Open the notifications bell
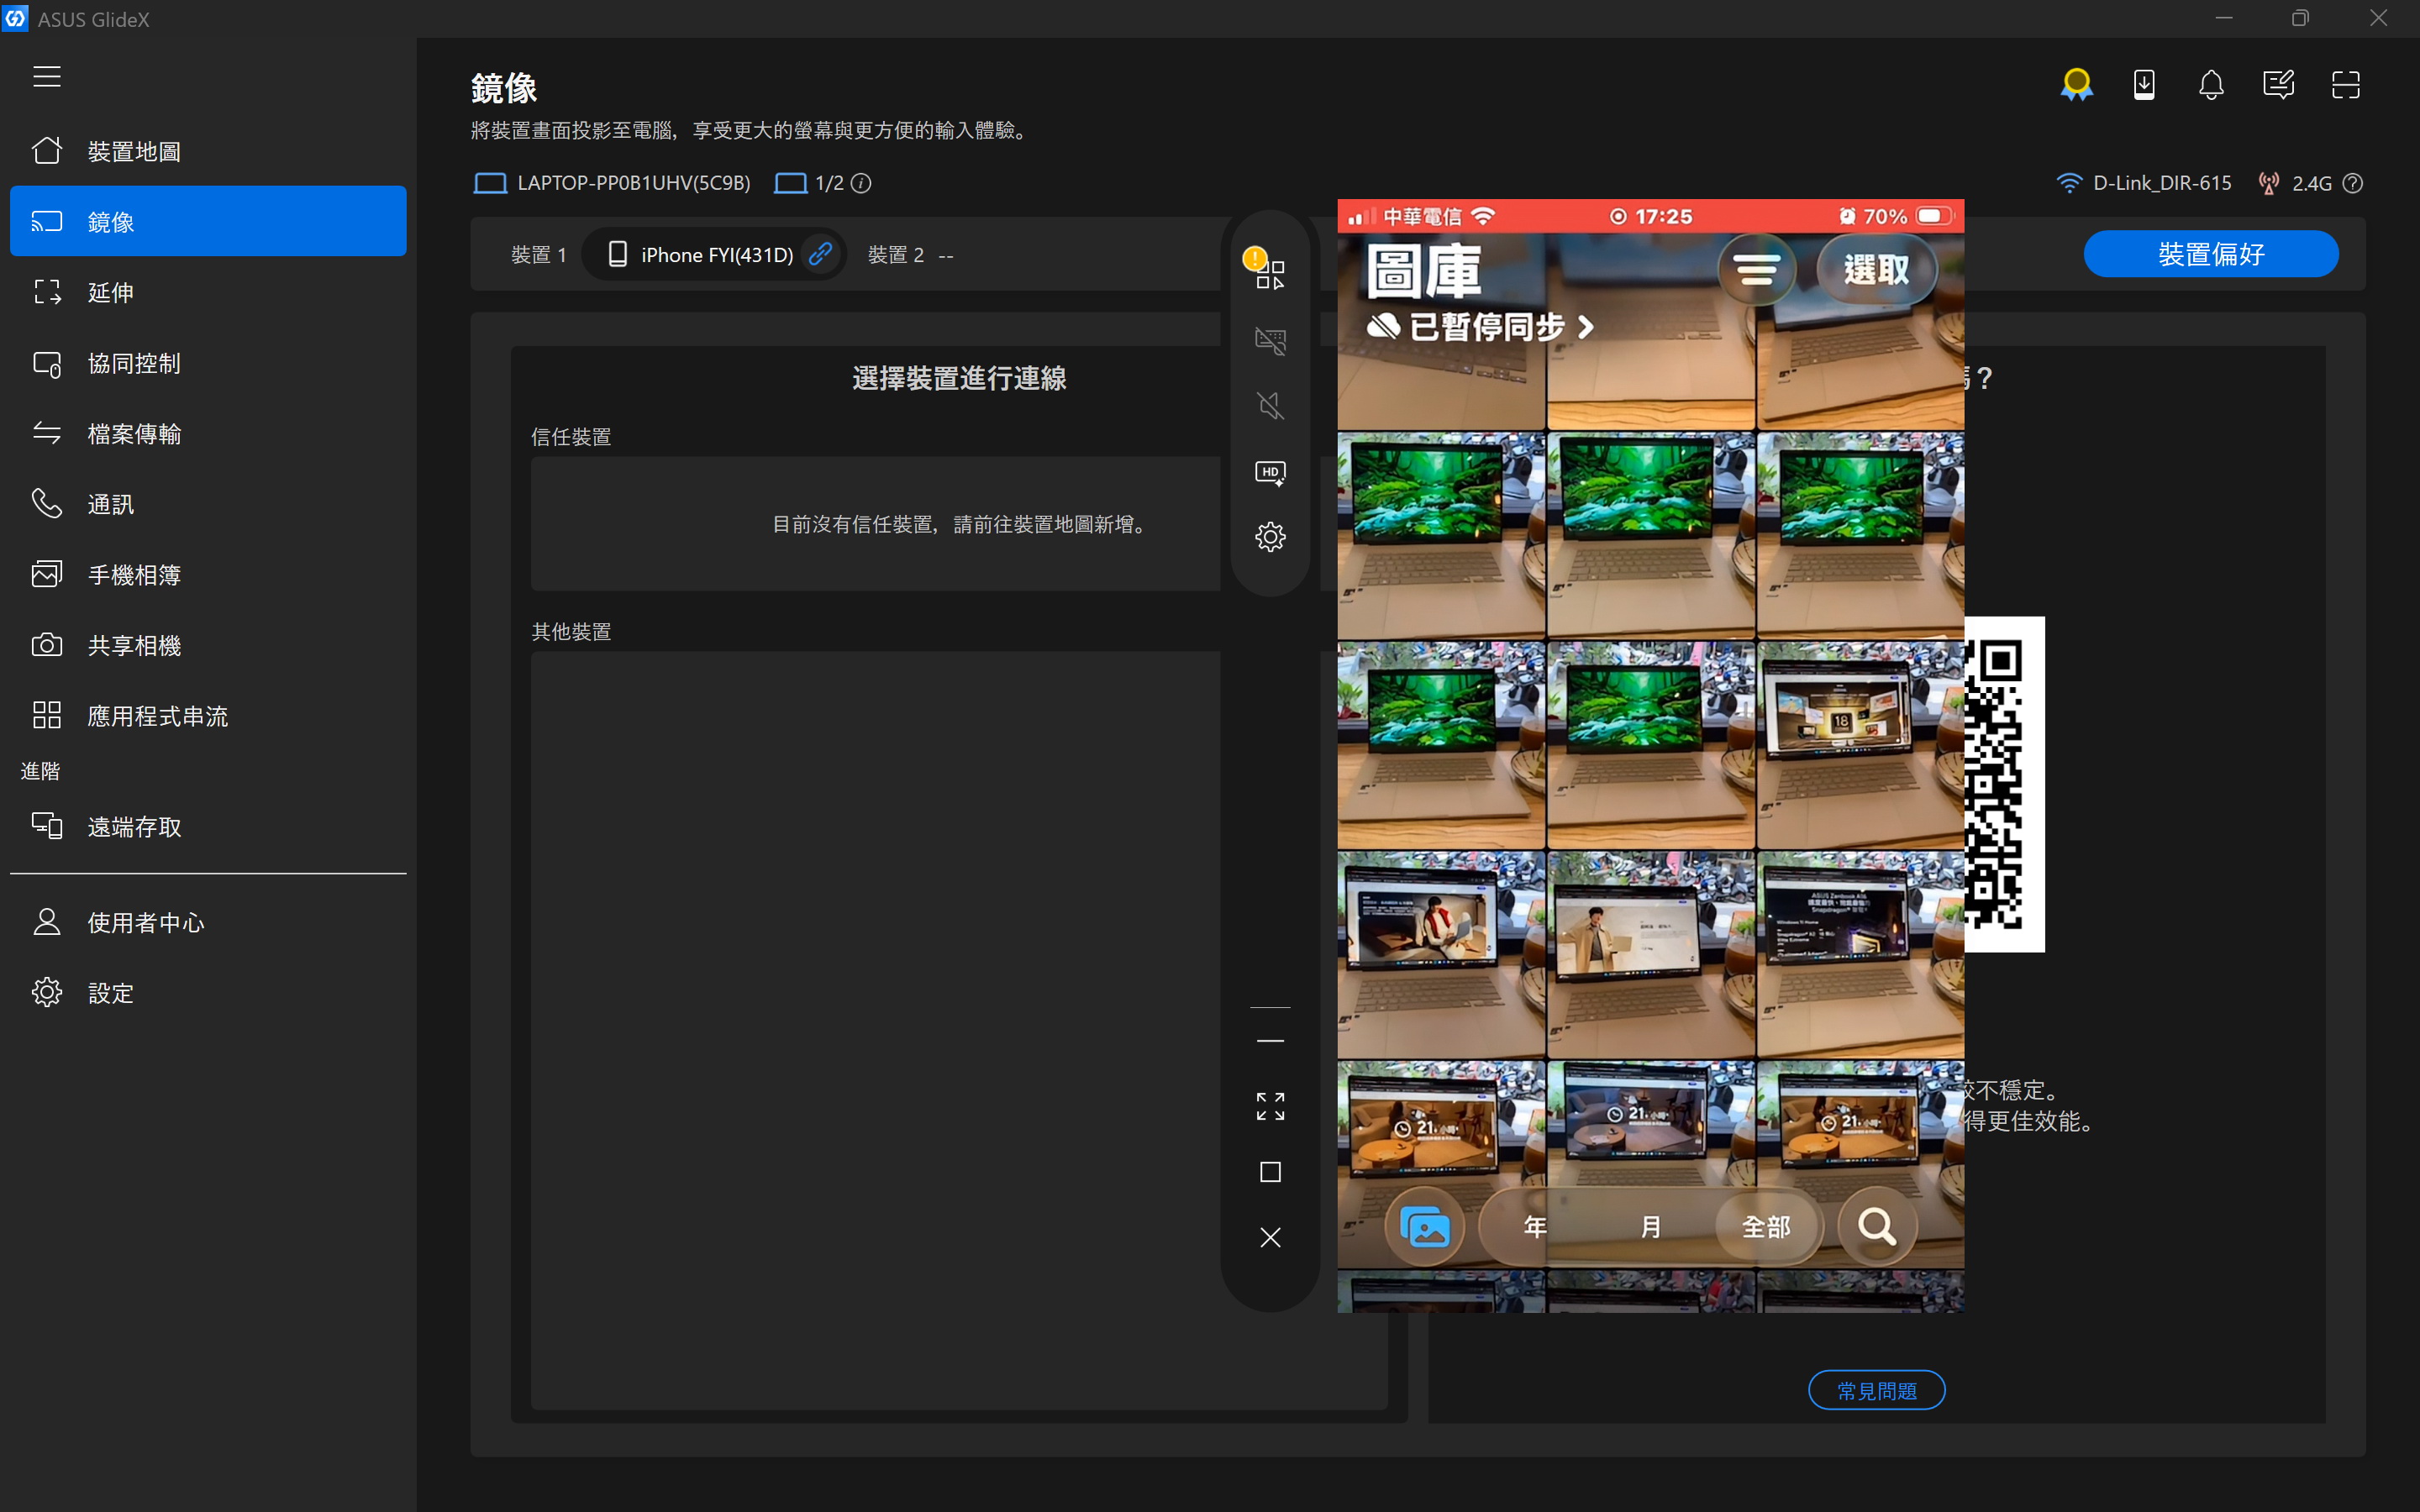Image resolution: width=2420 pixels, height=1512 pixels. pyautogui.click(x=2211, y=85)
